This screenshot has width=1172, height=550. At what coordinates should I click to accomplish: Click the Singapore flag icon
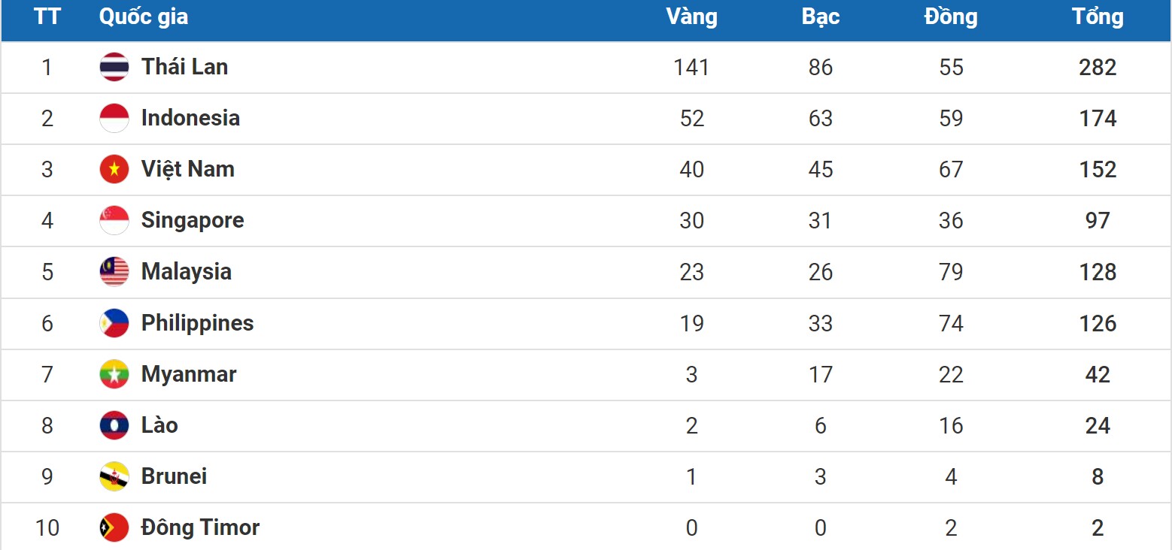[114, 220]
